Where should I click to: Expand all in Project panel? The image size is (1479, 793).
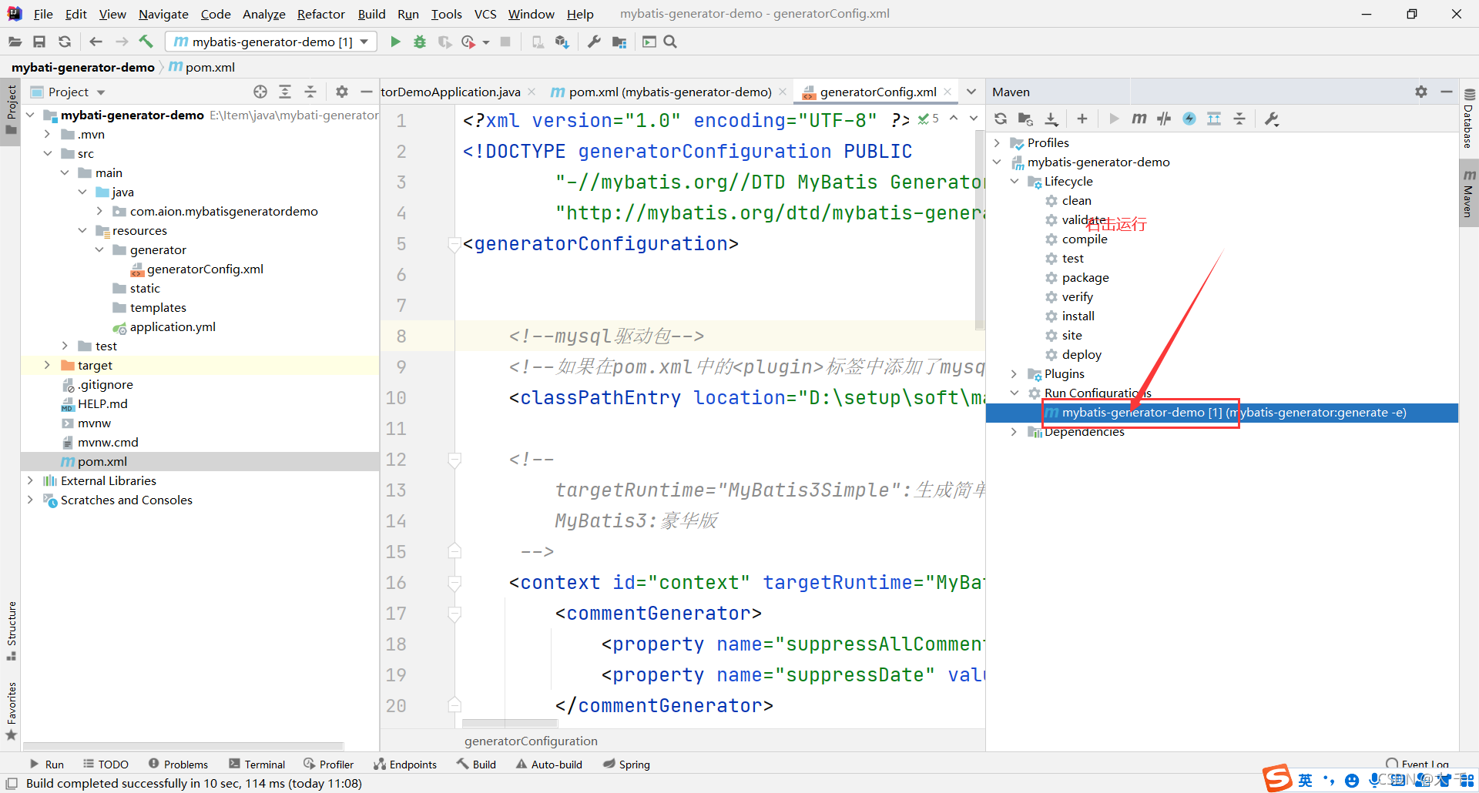tap(285, 92)
